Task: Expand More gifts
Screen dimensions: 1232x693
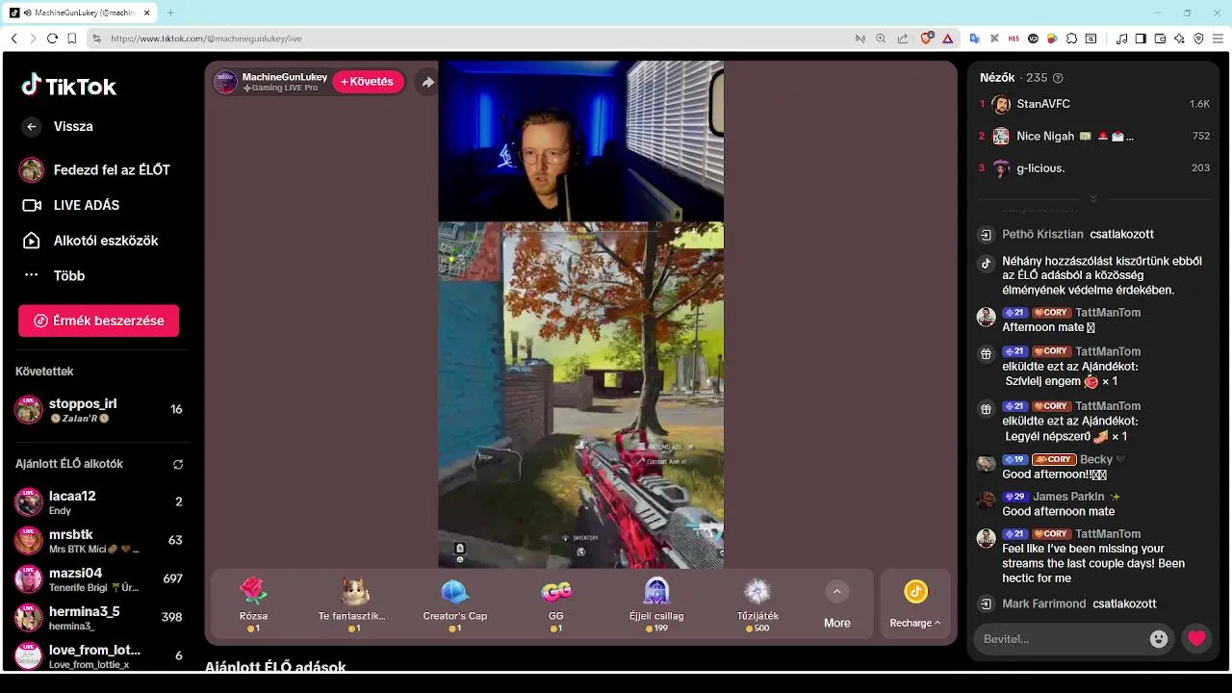Action: [836, 604]
